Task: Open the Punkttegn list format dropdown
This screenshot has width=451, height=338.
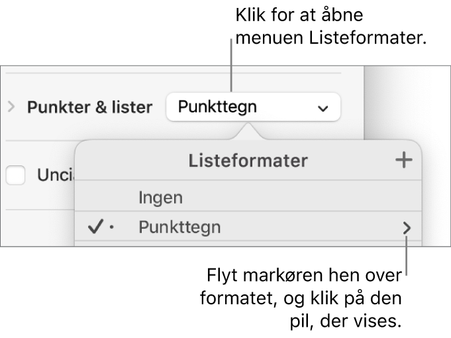Action: (253, 107)
